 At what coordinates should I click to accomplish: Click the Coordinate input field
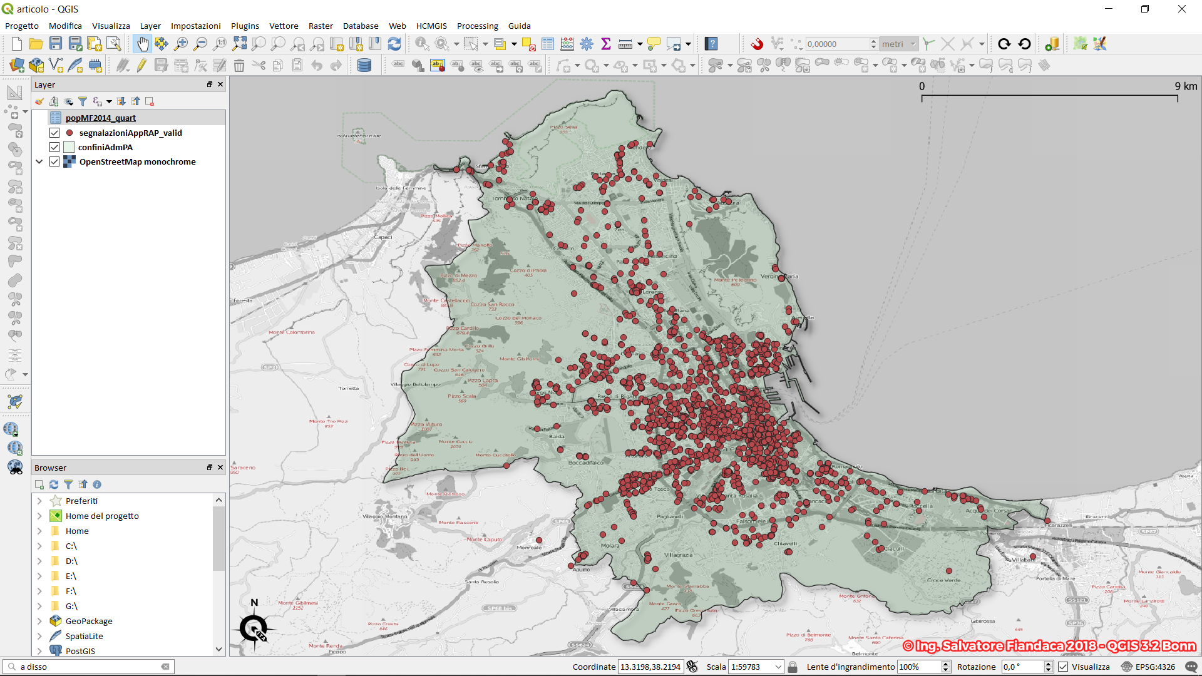tap(650, 667)
